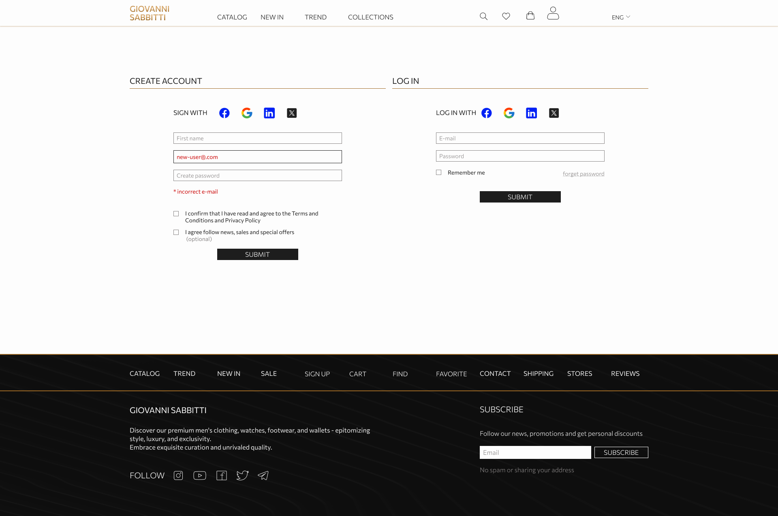Image resolution: width=778 pixels, height=516 pixels.
Task: Enable the Remember me checkbox
Action: (439, 173)
